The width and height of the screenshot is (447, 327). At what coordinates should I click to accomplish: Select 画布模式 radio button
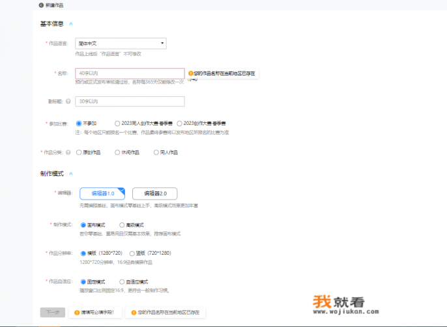coord(83,225)
